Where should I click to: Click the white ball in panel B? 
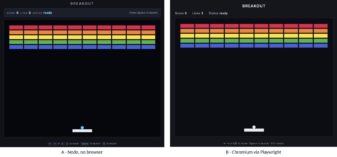tap(254, 127)
